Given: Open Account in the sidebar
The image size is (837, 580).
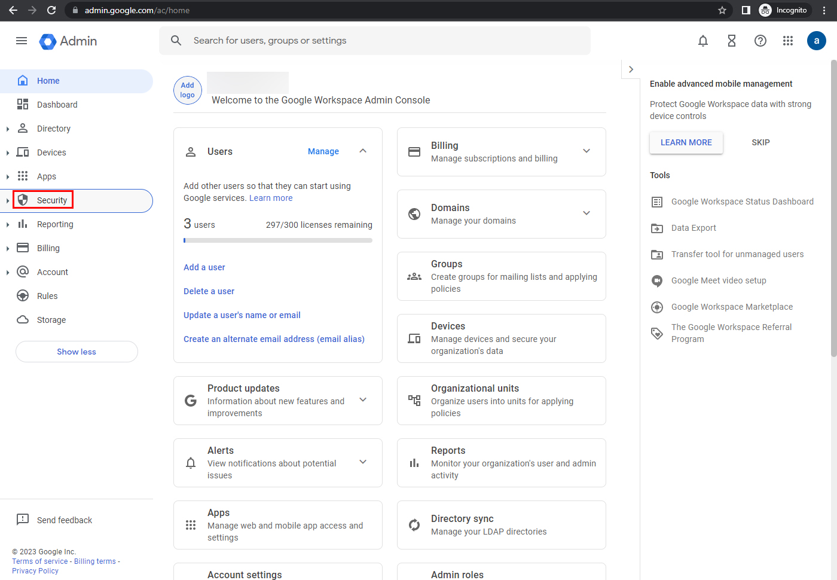Looking at the screenshot, I should coord(77,272).
